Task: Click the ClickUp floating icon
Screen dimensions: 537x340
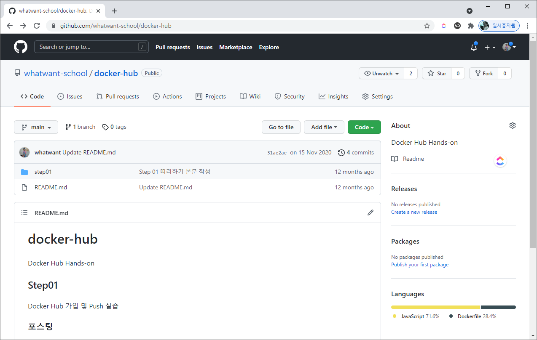Action: tap(500, 161)
